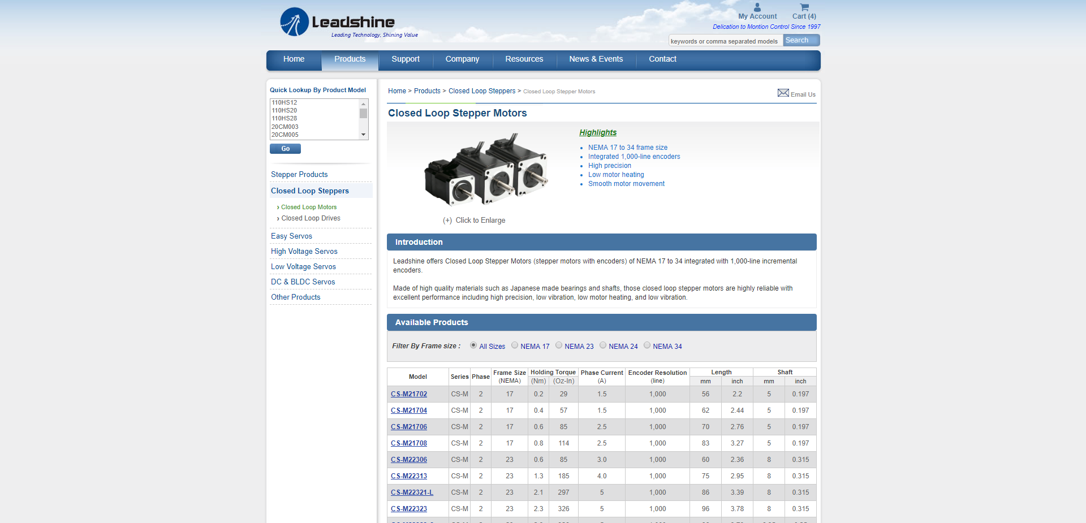Click the Home breadcrumb link
The height and width of the screenshot is (523, 1086).
click(x=397, y=91)
